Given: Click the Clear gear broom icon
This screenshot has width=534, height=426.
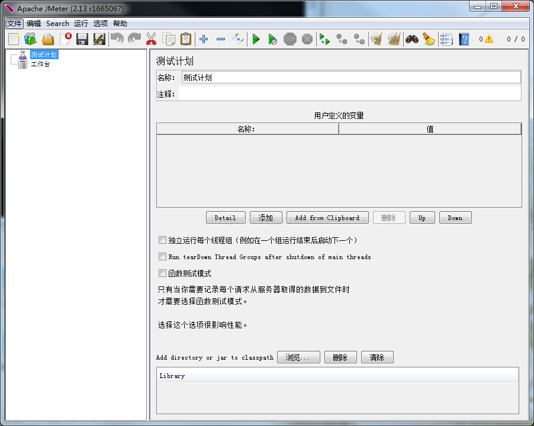Looking at the screenshot, I should tap(377, 39).
